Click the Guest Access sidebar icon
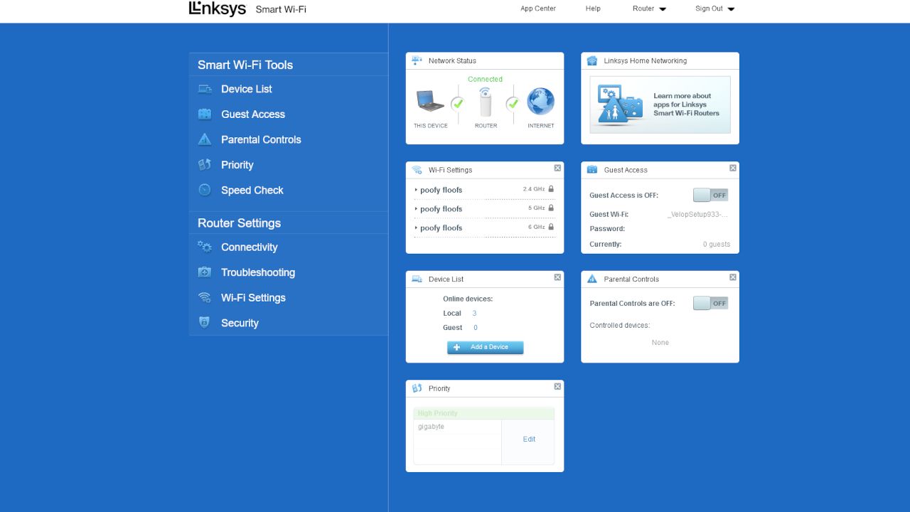This screenshot has height=512, width=910. 205,114
